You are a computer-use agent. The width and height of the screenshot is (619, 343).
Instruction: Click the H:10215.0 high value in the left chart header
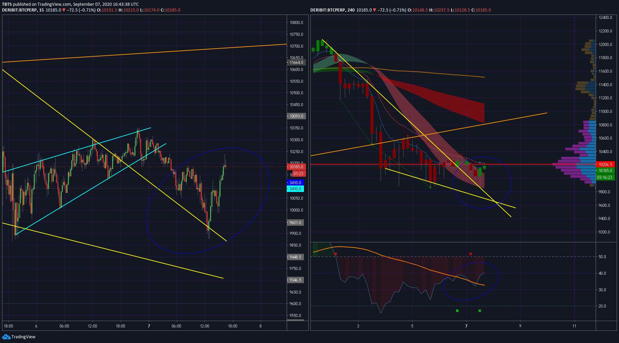tap(129, 10)
